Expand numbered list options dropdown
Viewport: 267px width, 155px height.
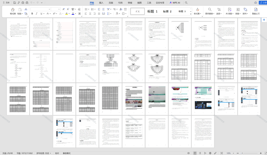coord(95,9)
